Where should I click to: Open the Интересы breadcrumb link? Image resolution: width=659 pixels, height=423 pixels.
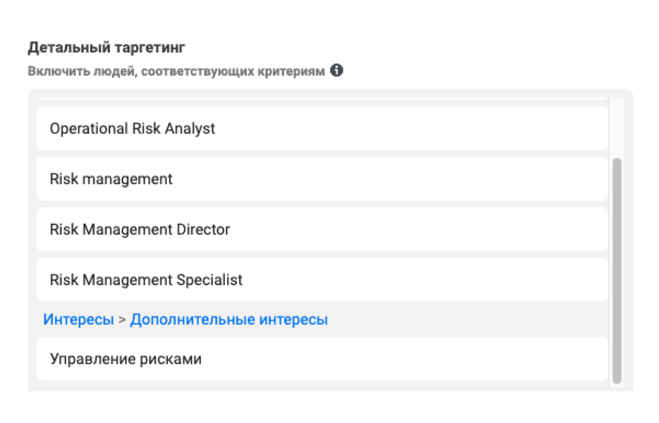point(79,319)
